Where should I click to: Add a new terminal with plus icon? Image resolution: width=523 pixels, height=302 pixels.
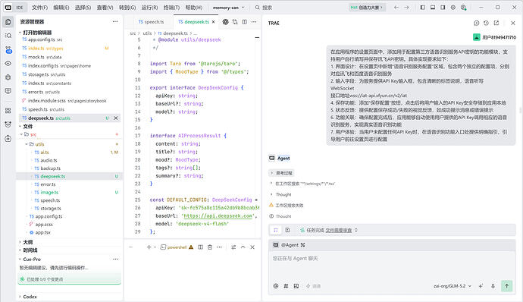[x=149, y=247]
